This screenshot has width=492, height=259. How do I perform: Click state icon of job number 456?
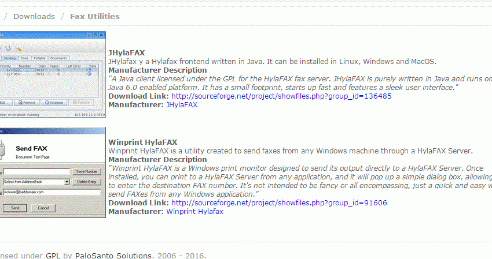click(x=89, y=74)
